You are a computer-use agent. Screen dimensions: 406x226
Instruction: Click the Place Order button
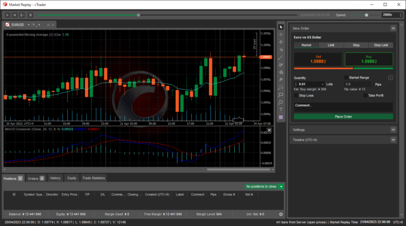point(343,117)
